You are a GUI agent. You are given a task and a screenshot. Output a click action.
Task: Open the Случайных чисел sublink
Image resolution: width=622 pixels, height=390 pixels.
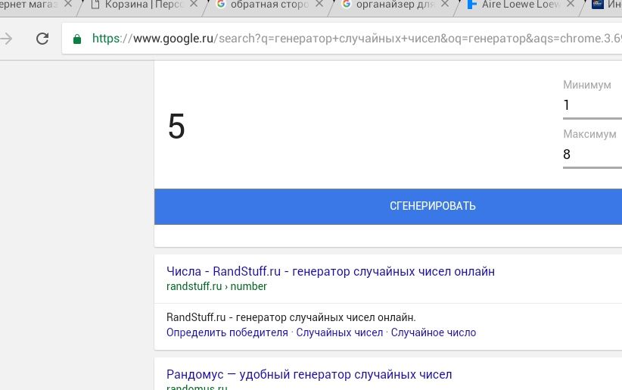[x=339, y=332]
